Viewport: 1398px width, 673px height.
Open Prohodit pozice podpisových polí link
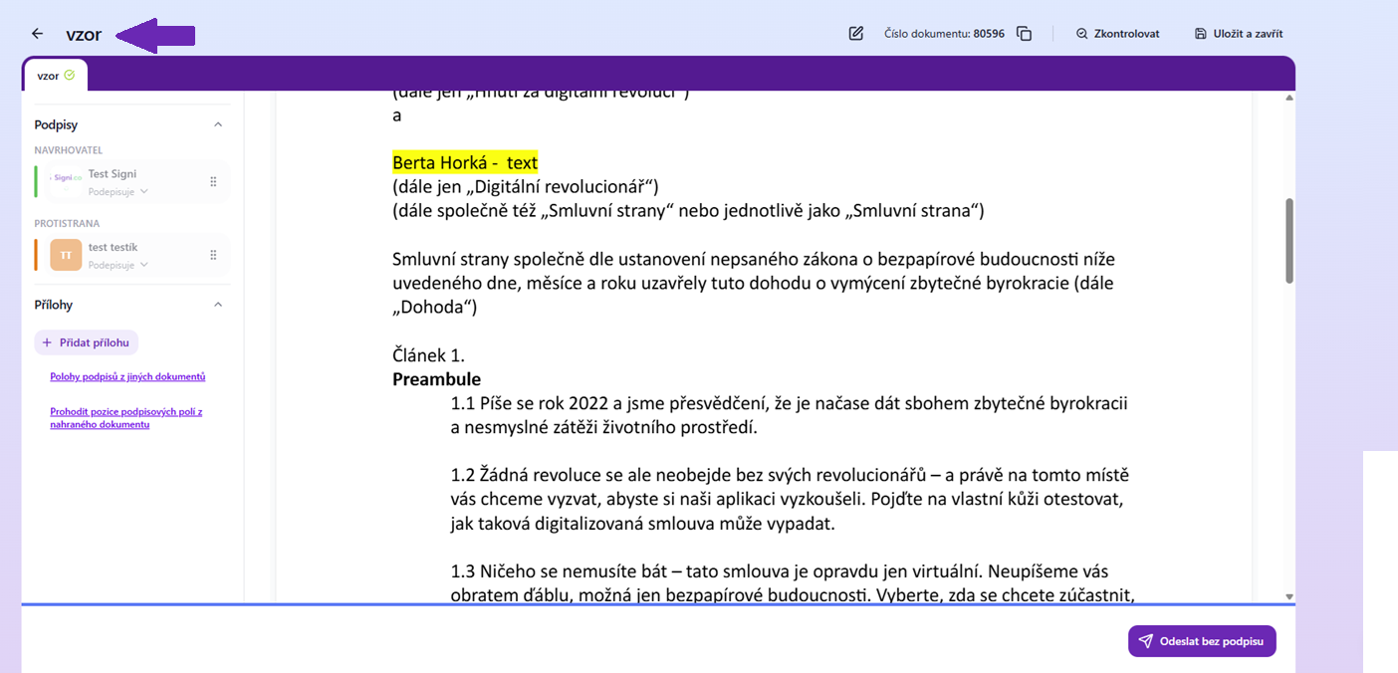tap(126, 418)
